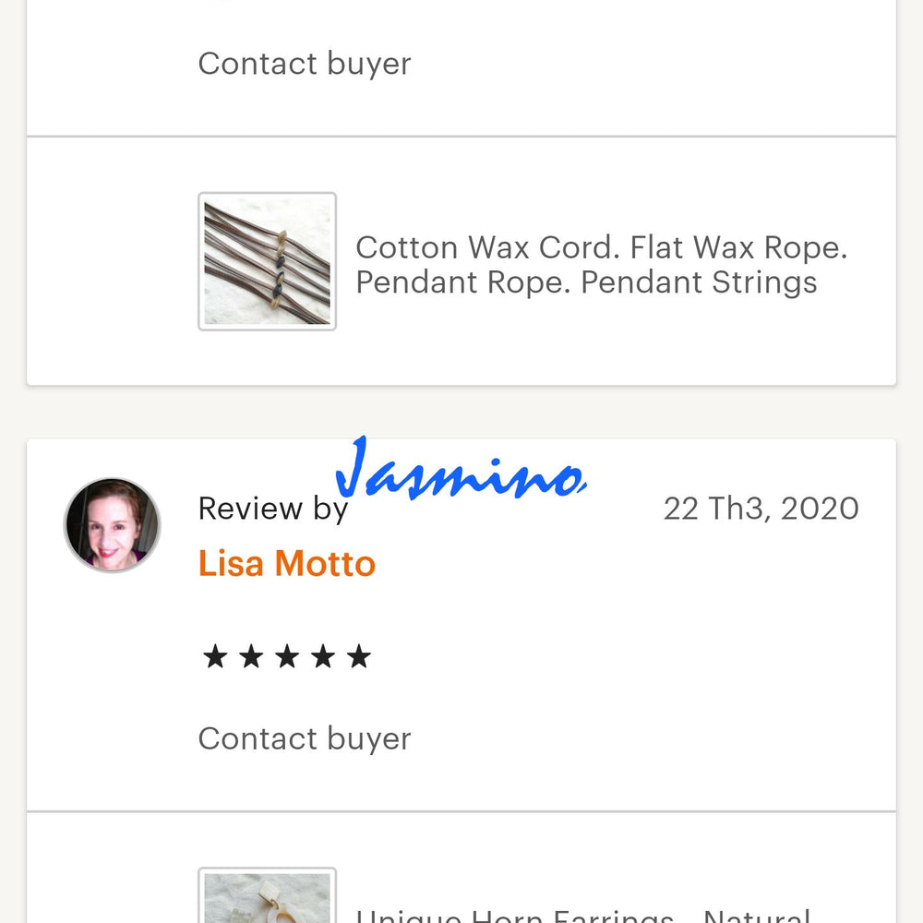Click the review date 22 Th3, 2020

tap(761, 509)
